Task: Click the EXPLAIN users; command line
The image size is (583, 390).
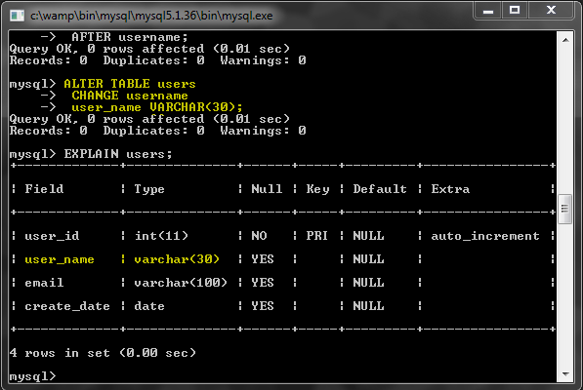Action: pyautogui.click(x=91, y=154)
